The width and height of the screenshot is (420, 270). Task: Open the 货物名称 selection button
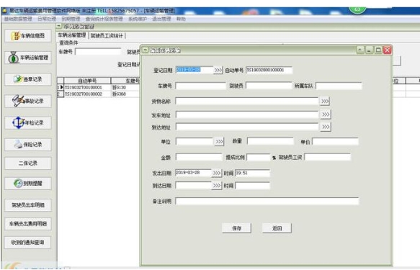point(325,101)
